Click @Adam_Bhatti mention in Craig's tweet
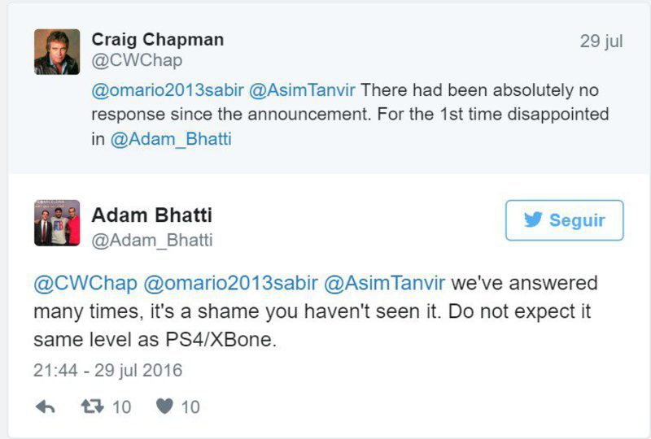 (171, 139)
